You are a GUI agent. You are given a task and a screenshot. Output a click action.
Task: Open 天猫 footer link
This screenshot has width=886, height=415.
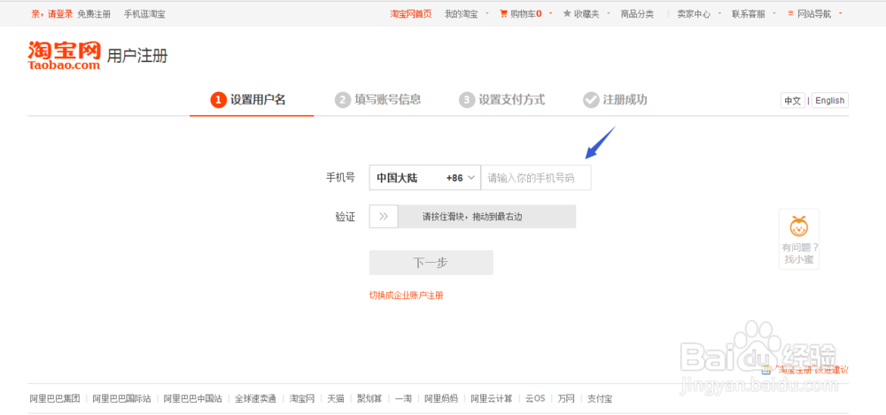click(336, 398)
